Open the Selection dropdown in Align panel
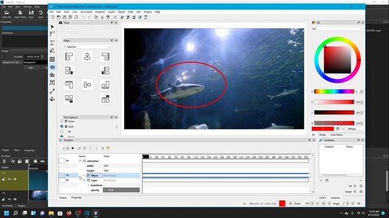Viewport: 389px width, 218px height. click(x=88, y=47)
